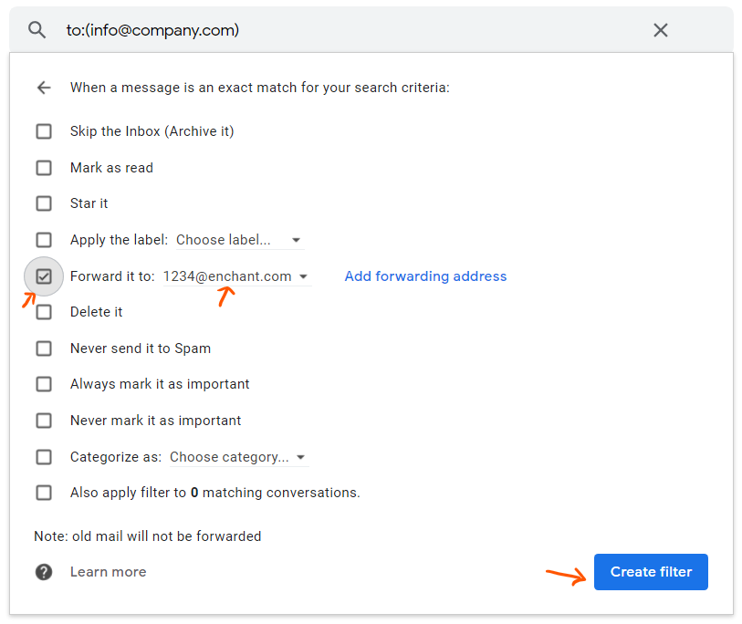Follow the Learn more link
Image resolution: width=742 pixels, height=624 pixels.
click(108, 572)
